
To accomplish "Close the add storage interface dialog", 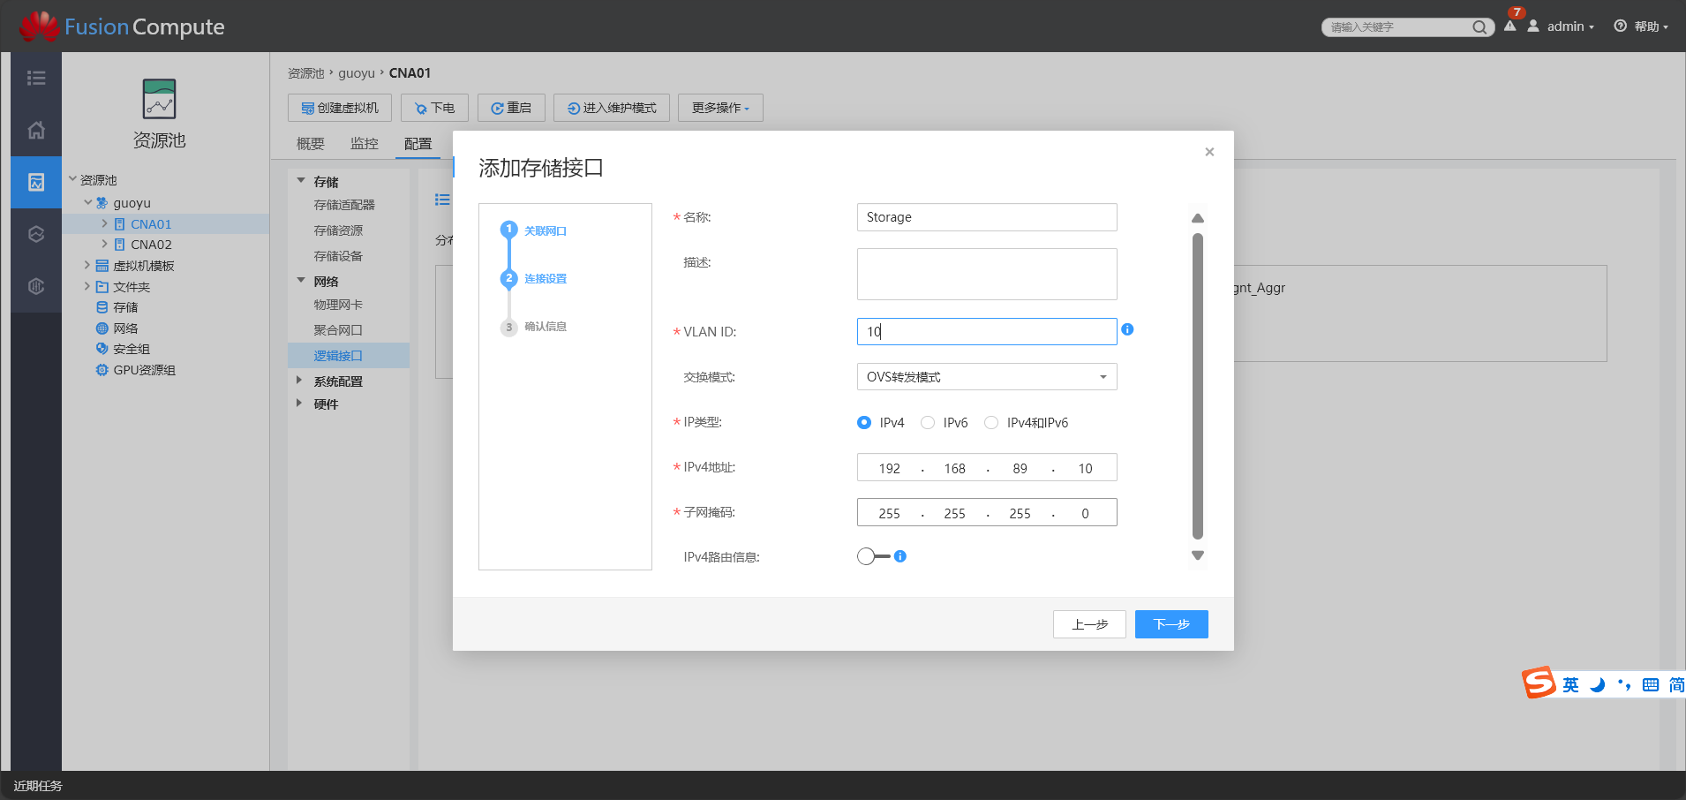I will pos(1209,152).
